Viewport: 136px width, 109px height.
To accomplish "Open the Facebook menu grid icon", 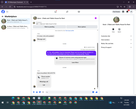I will click(x=123, y=12).
